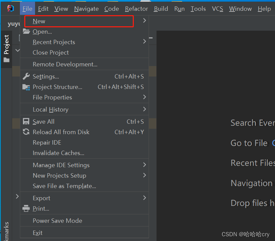
Task: Toggle Power Save Mode
Action: 84,221
